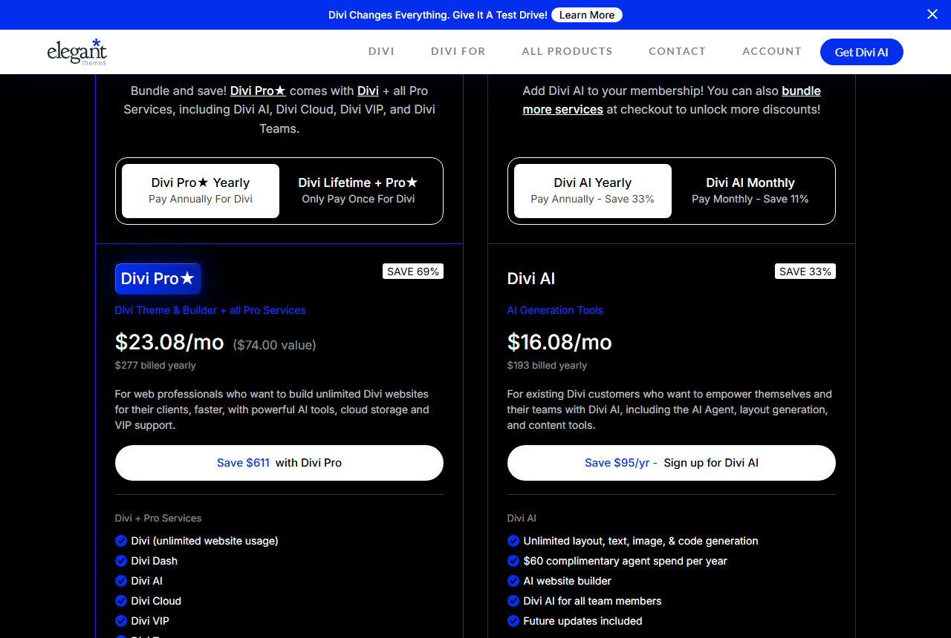951x638 pixels.
Task: Click the Elegant Themes logo
Action: click(x=77, y=52)
